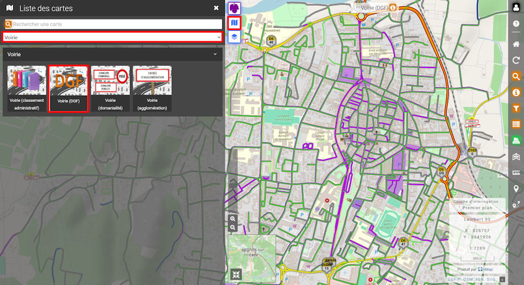Click the info icon beside Voirie (DGF) title
Viewport: 524px width, 285px height.
393,7
